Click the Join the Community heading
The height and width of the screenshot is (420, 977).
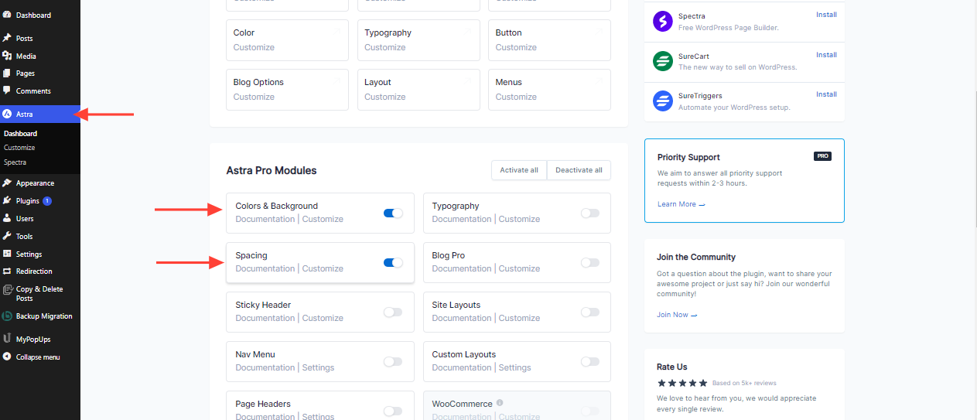tap(696, 257)
